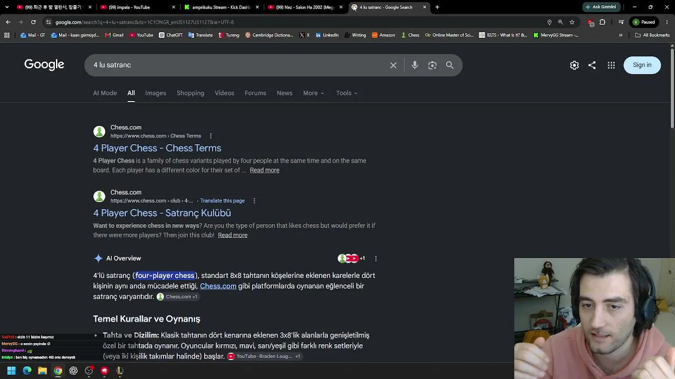Click into the Google search input field
Image resolution: width=675 pixels, height=379 pixels.
pyautogui.click(x=237, y=65)
